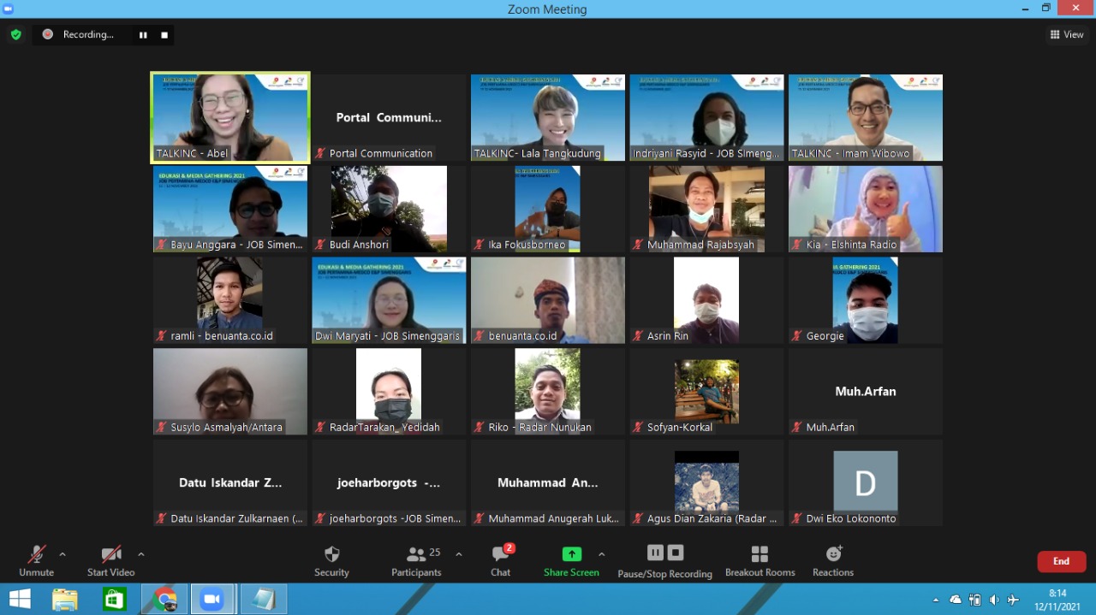Open the View layout menu
1096x615 pixels.
click(x=1067, y=35)
